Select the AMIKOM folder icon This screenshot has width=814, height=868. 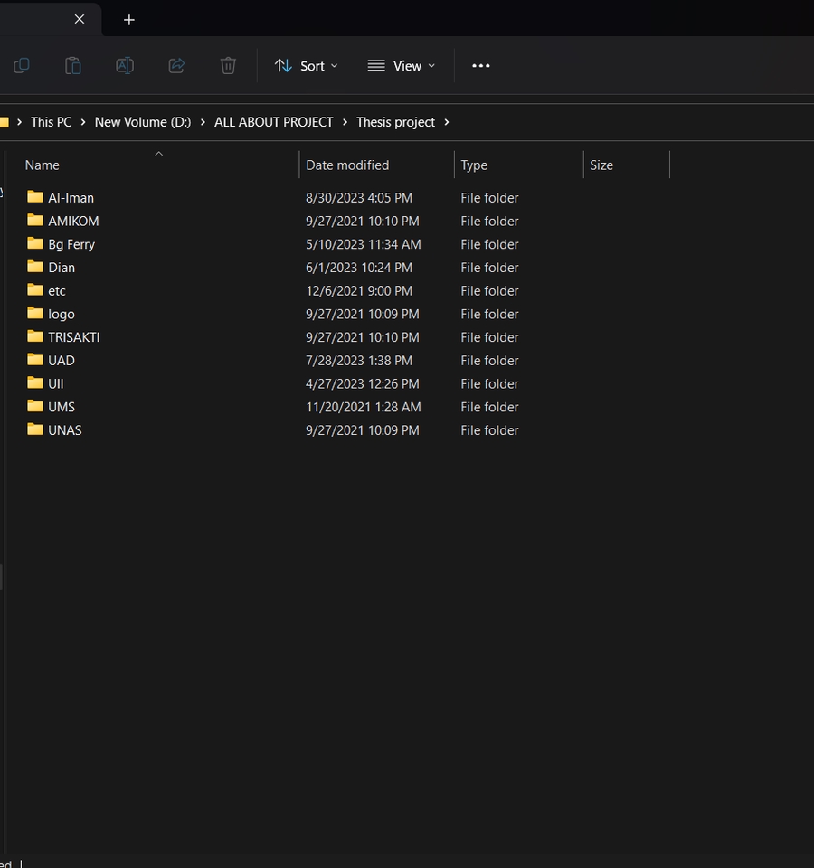35,220
